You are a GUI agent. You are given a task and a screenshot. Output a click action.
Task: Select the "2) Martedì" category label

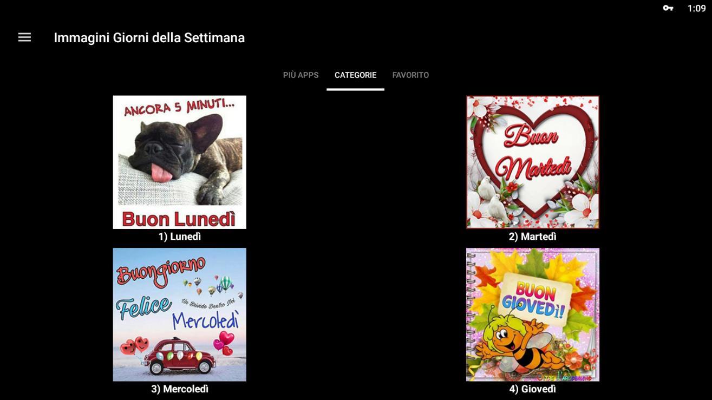point(533,237)
